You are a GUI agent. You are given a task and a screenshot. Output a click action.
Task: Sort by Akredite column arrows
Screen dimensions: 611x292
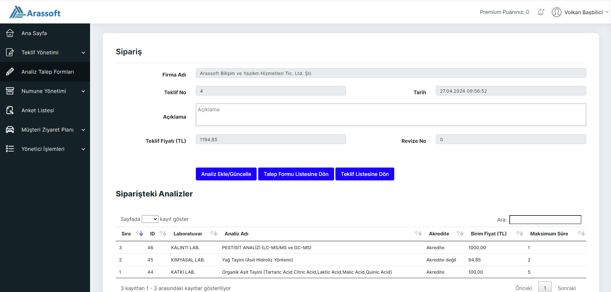pyautogui.click(x=460, y=233)
